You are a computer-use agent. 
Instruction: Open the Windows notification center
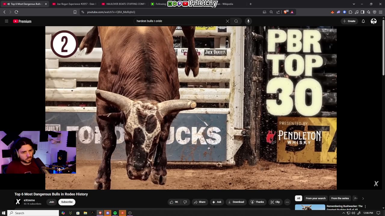(x=378, y=213)
